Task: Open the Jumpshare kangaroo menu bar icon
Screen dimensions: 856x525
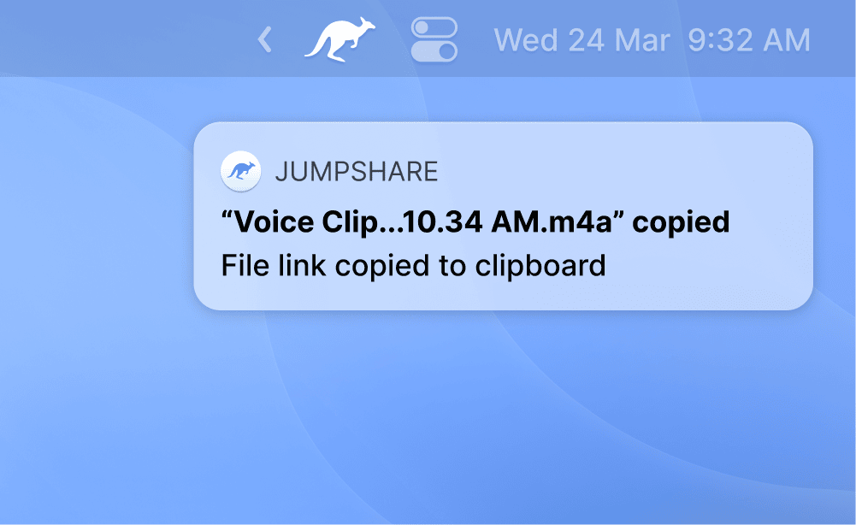Action: [339, 39]
